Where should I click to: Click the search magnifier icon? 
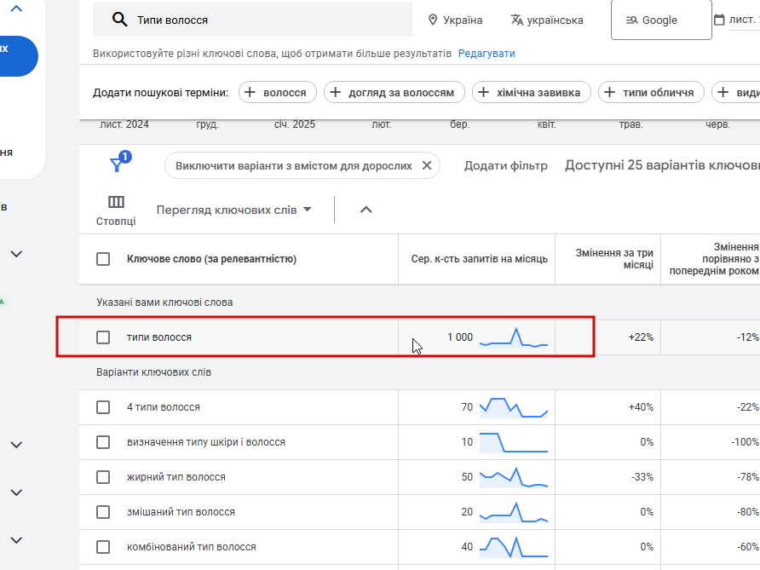click(x=119, y=20)
